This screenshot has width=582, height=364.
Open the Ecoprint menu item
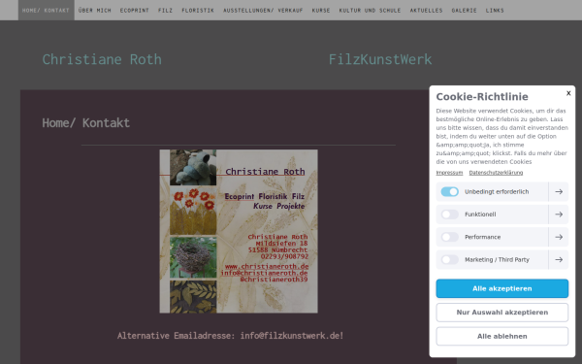135,11
